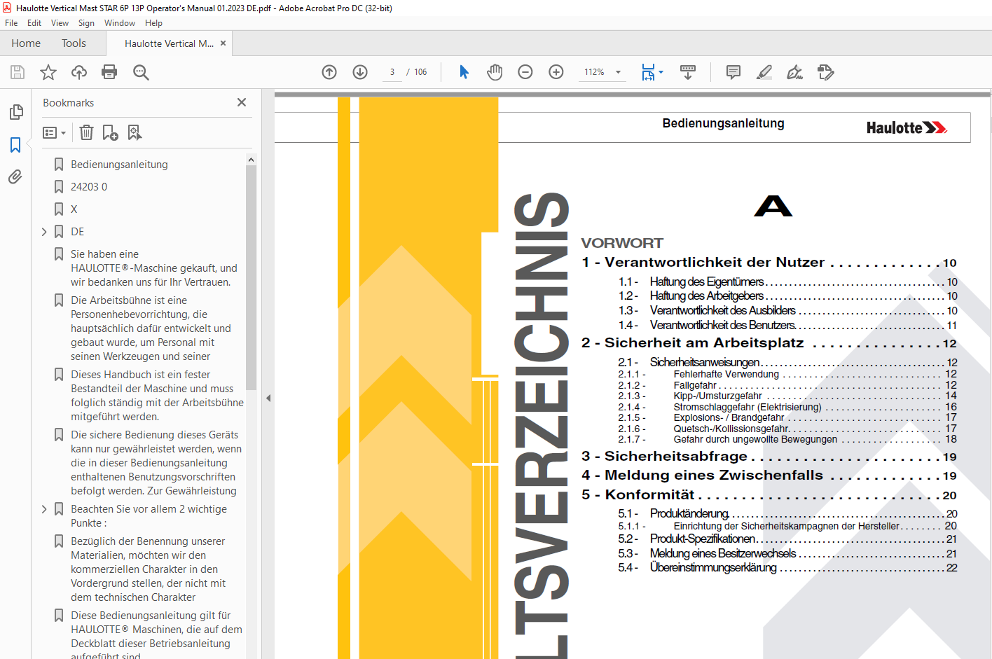Select the Haulotte Vertical M... document tab
This screenshot has height=659, width=992.
click(x=169, y=43)
